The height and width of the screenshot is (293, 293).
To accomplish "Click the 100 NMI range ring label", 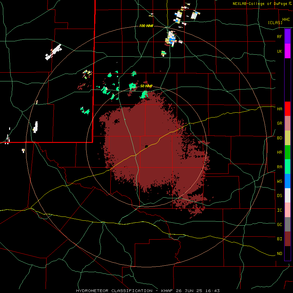I will [x=146, y=26].
